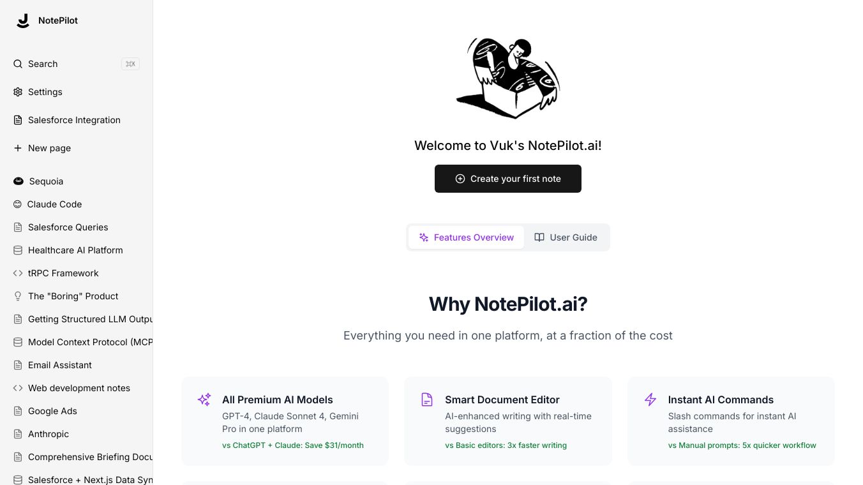Open the Salesforce Integration page
The height and width of the screenshot is (485, 863).
point(74,120)
